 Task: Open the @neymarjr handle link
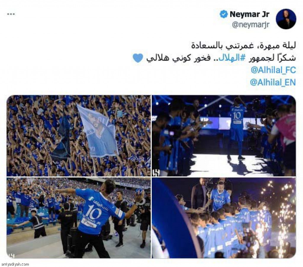[250, 25]
